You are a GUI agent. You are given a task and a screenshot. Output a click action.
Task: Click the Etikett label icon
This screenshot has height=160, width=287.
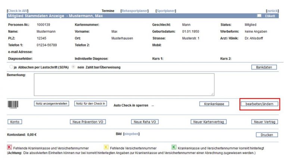tap(259, 16)
